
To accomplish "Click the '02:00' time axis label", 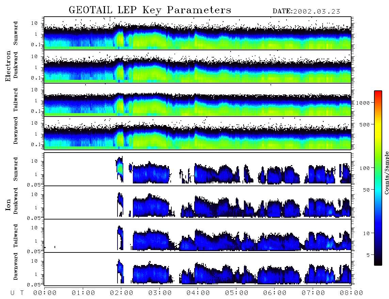I will click(122, 293).
